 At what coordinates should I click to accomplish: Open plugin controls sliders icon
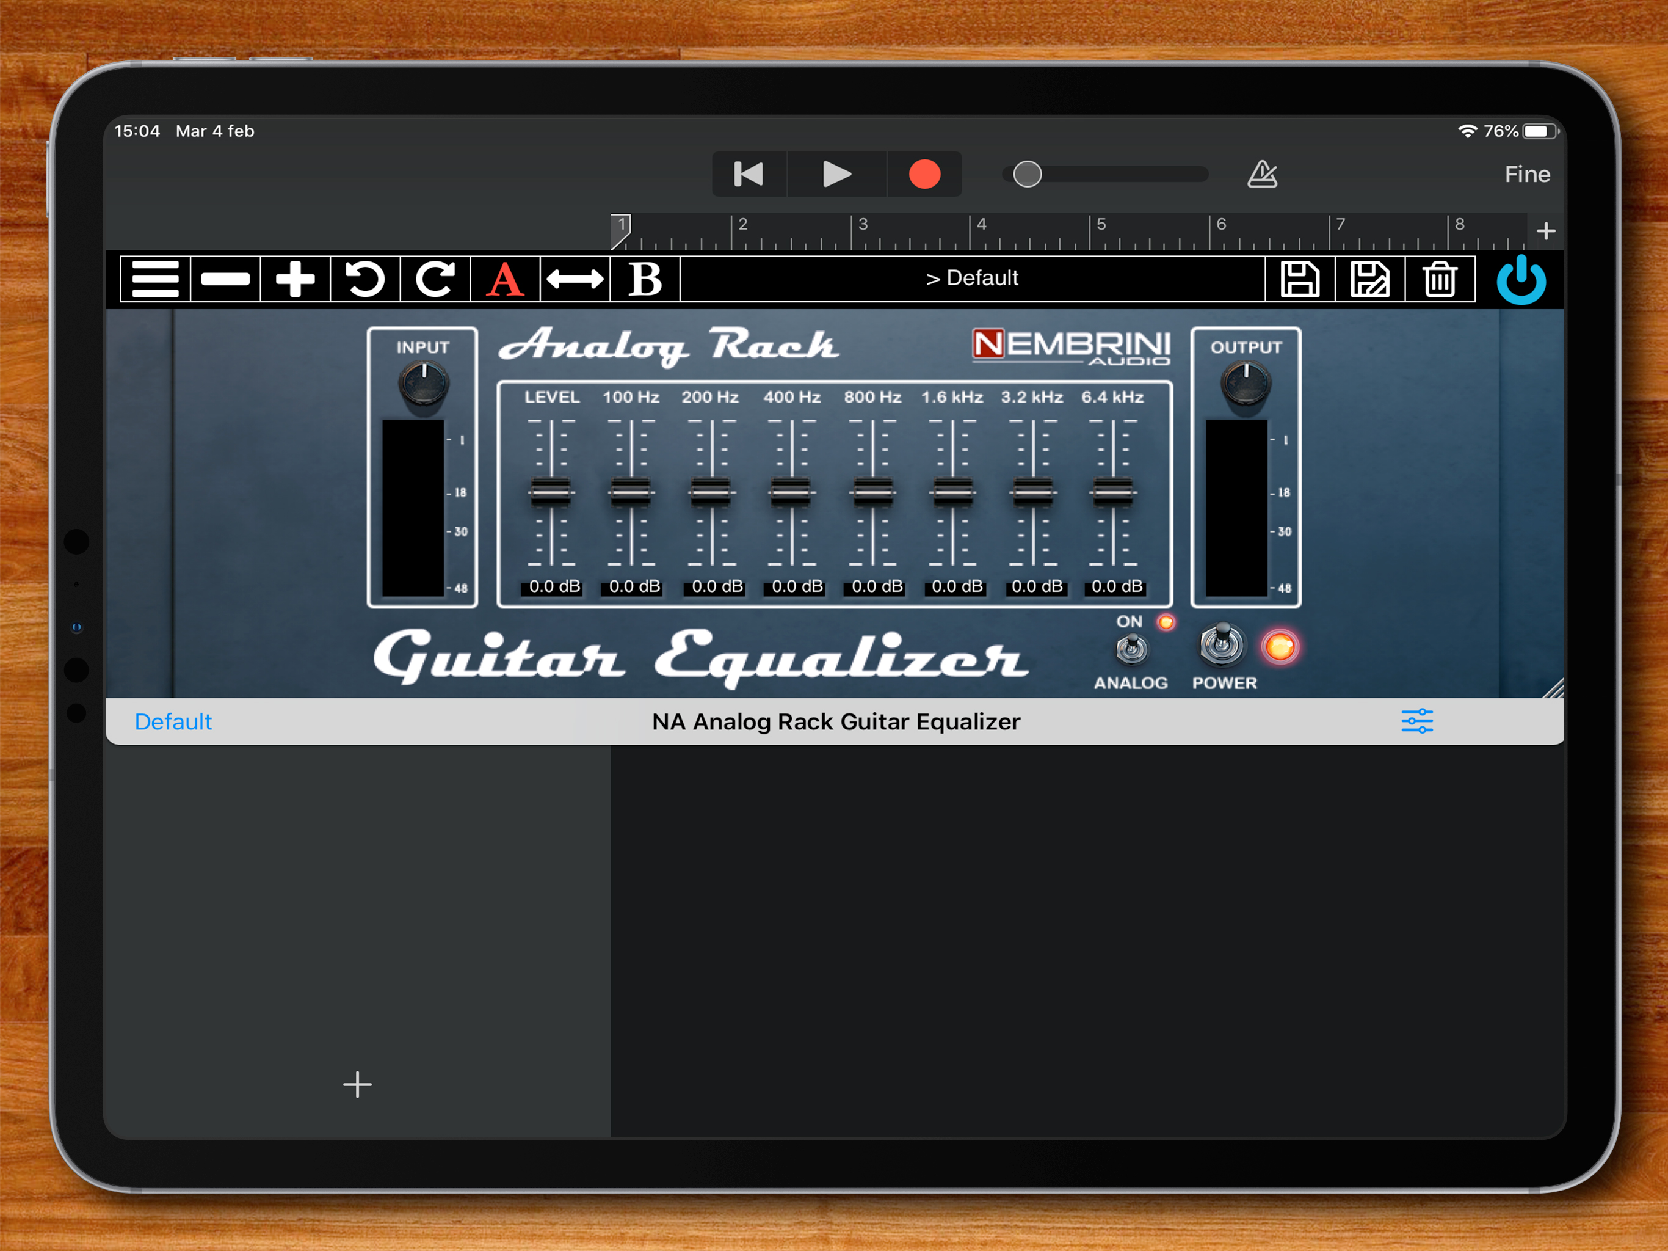(1417, 721)
